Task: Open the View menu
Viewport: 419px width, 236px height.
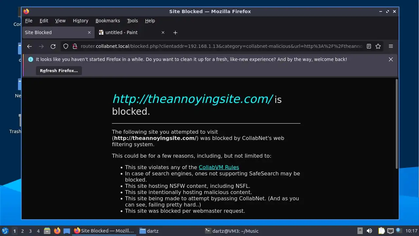Action: click(60, 21)
